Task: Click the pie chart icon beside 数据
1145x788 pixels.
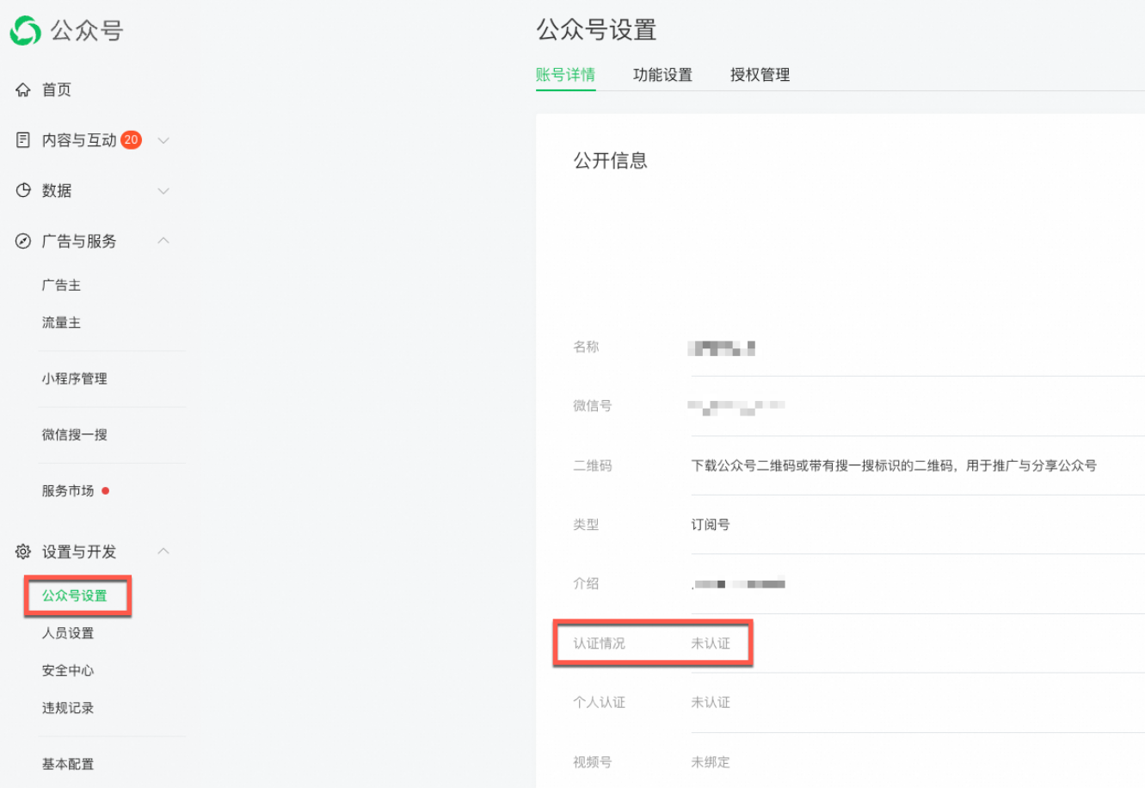Action: coord(23,191)
